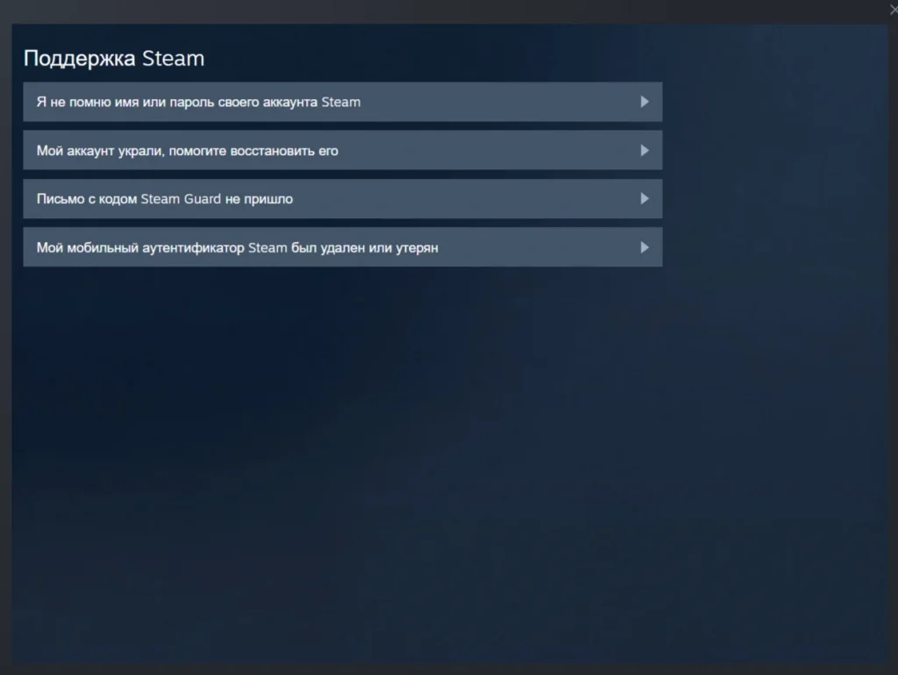Select 'Мой аккаунт украли, помогите восстановить его'
This screenshot has height=675, width=898.
pyautogui.click(x=187, y=151)
